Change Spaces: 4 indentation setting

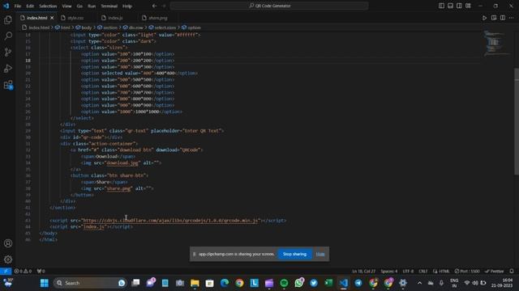click(x=389, y=272)
